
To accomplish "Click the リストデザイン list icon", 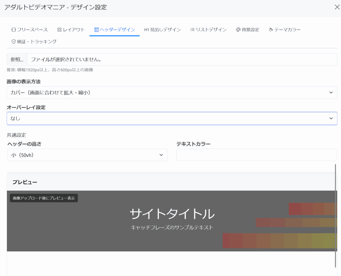I will tap(192, 29).
